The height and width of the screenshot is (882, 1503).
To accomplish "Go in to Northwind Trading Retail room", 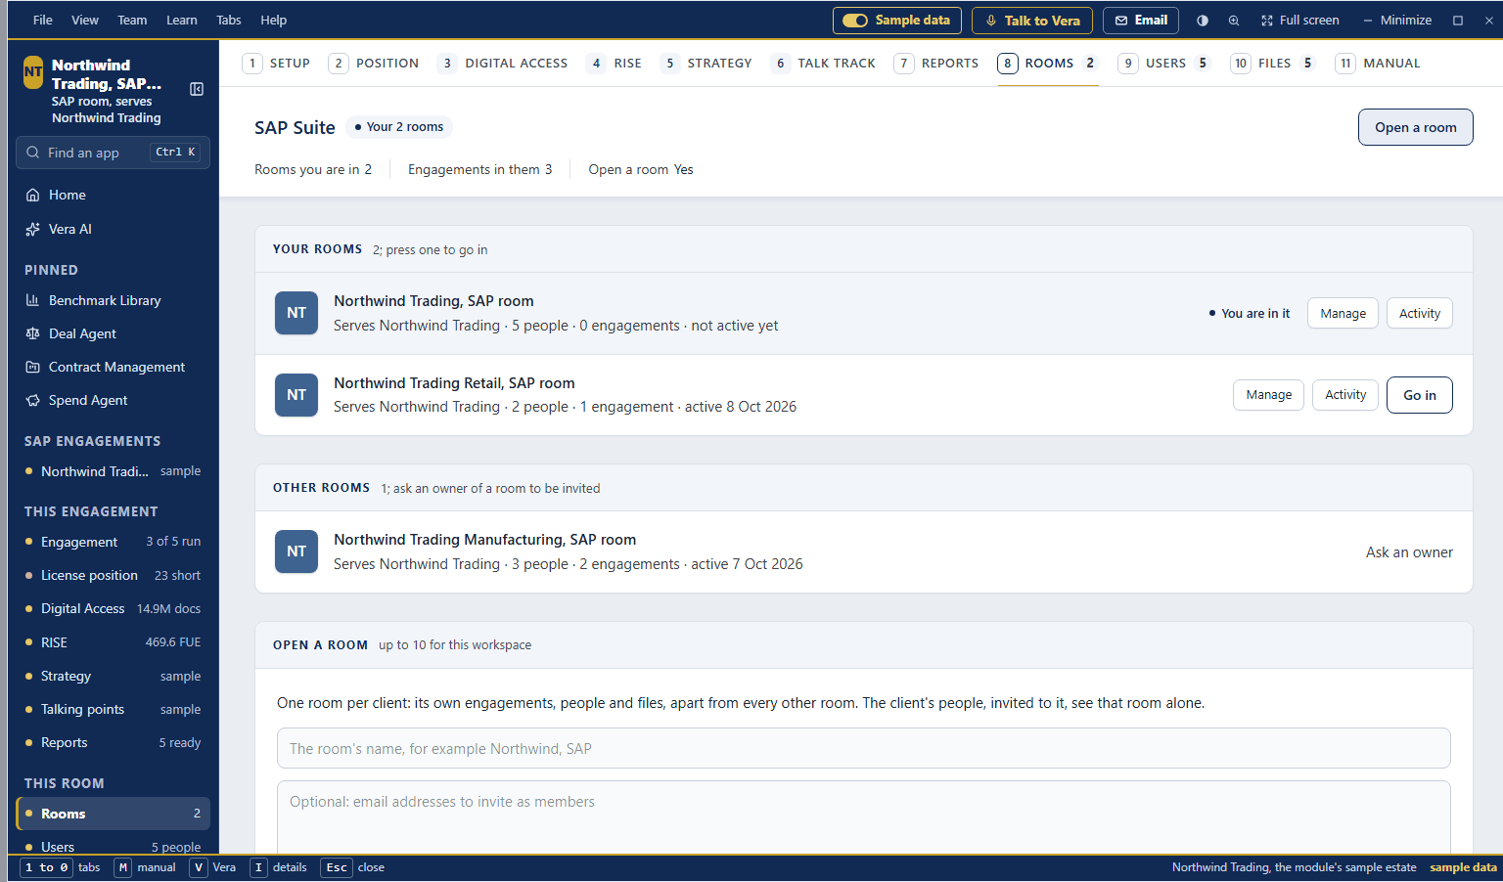I will tap(1419, 395).
